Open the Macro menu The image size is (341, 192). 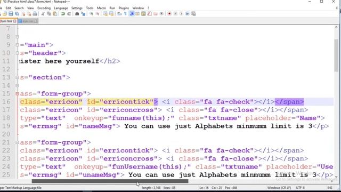tap(101, 8)
